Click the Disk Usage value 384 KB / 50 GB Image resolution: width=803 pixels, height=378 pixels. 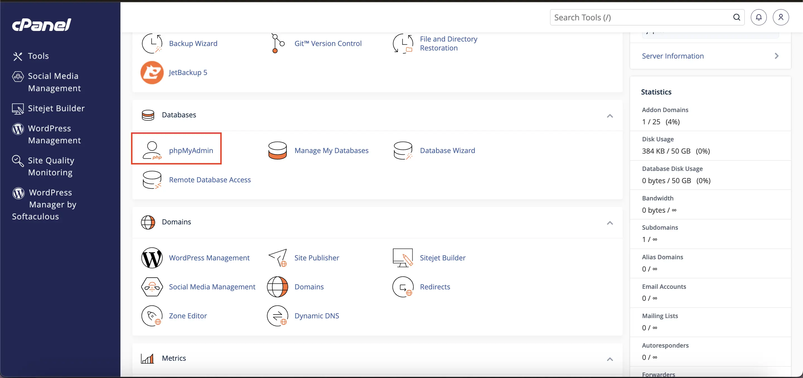pos(666,151)
